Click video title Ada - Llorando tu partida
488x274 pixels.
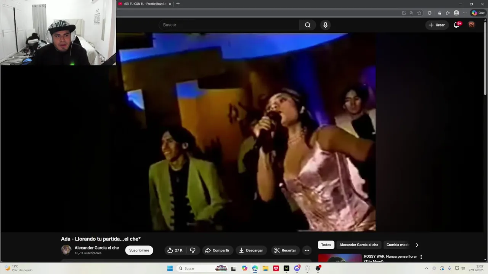pos(101,239)
